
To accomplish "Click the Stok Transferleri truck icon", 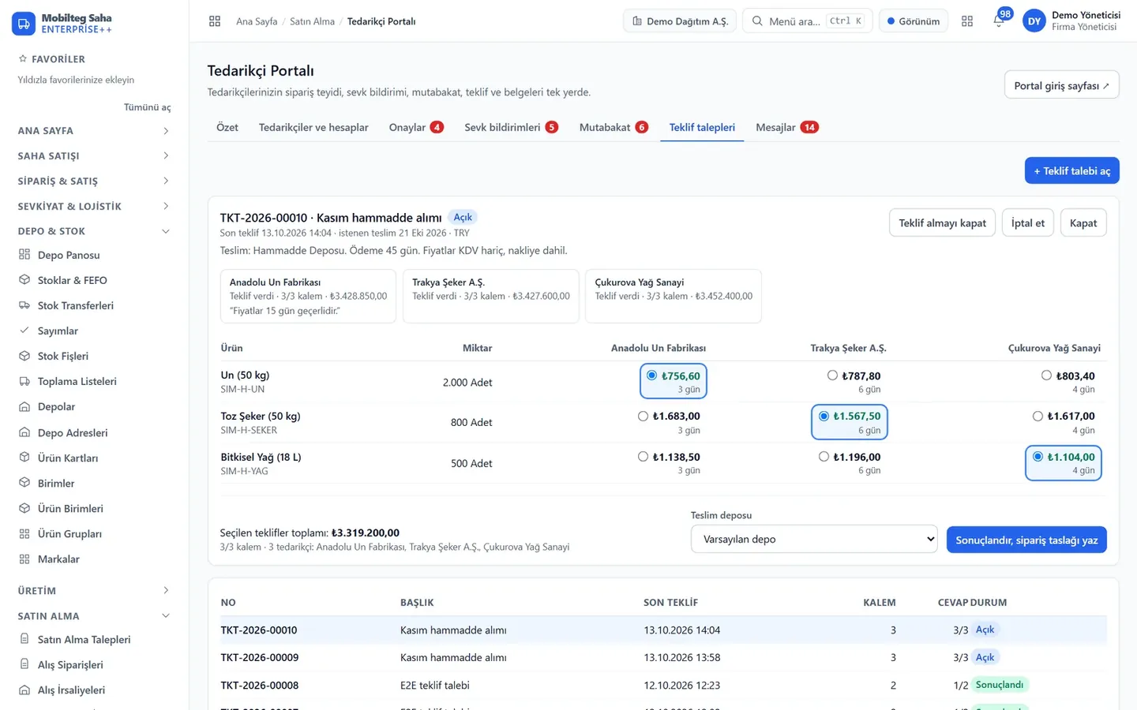I will click(24, 305).
